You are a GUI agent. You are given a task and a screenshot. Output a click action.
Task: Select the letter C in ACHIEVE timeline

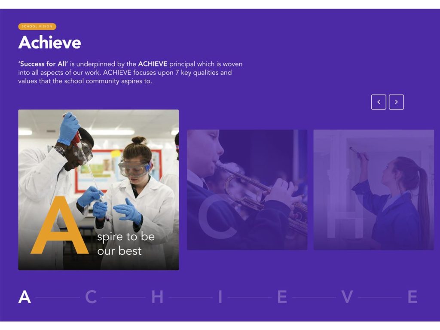point(91,296)
